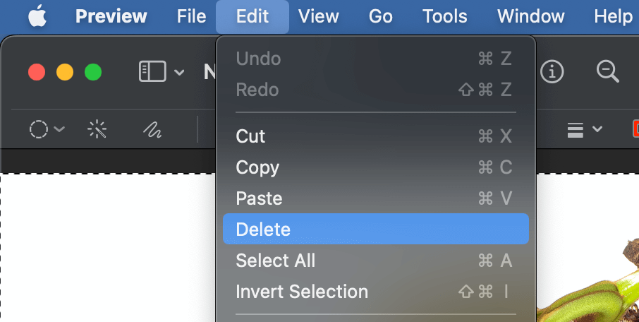The image size is (639, 322).
Task: Open the Tools menu
Action: click(x=444, y=17)
